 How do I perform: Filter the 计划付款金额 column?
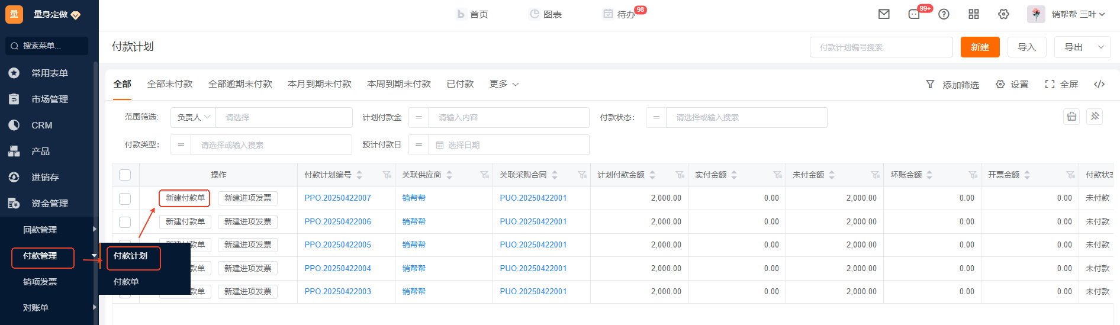(680, 175)
